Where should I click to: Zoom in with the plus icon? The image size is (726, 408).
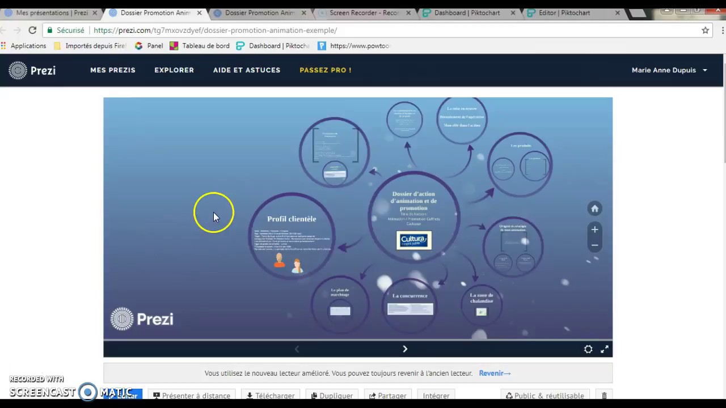coord(594,229)
